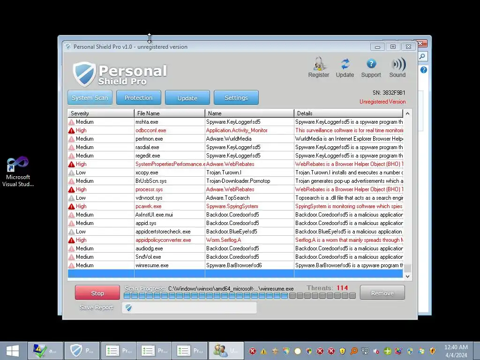Select the processr.sys row
480x360 pixels.
pos(235,189)
